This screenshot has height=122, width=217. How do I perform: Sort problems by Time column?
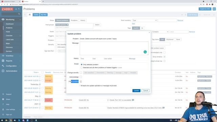pyautogui.click(x=36, y=72)
